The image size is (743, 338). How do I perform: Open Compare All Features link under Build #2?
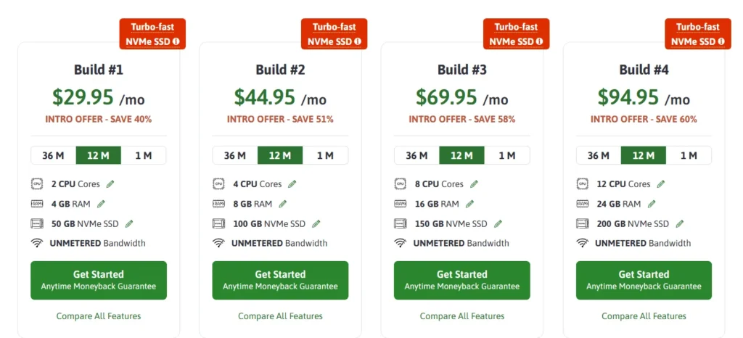click(280, 316)
